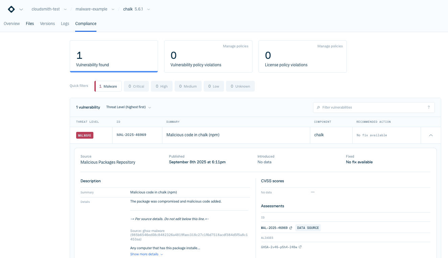The image size is (448, 258).
Task: Click the question mark help icon in the filter field
Action: coord(429,107)
